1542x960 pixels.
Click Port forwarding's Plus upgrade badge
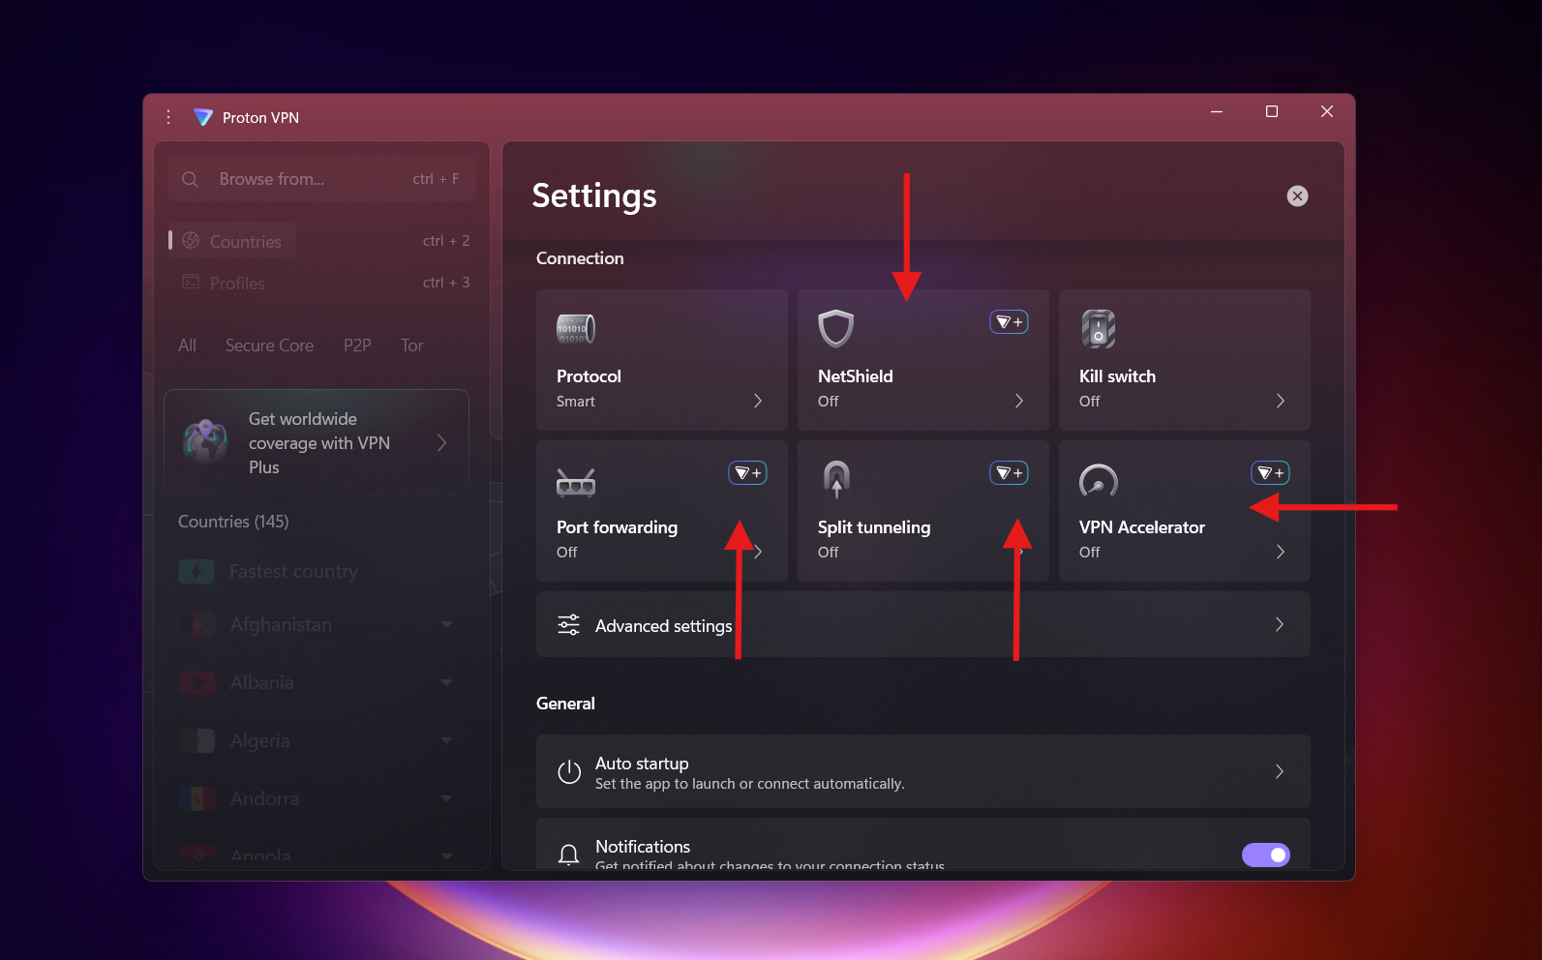click(747, 473)
